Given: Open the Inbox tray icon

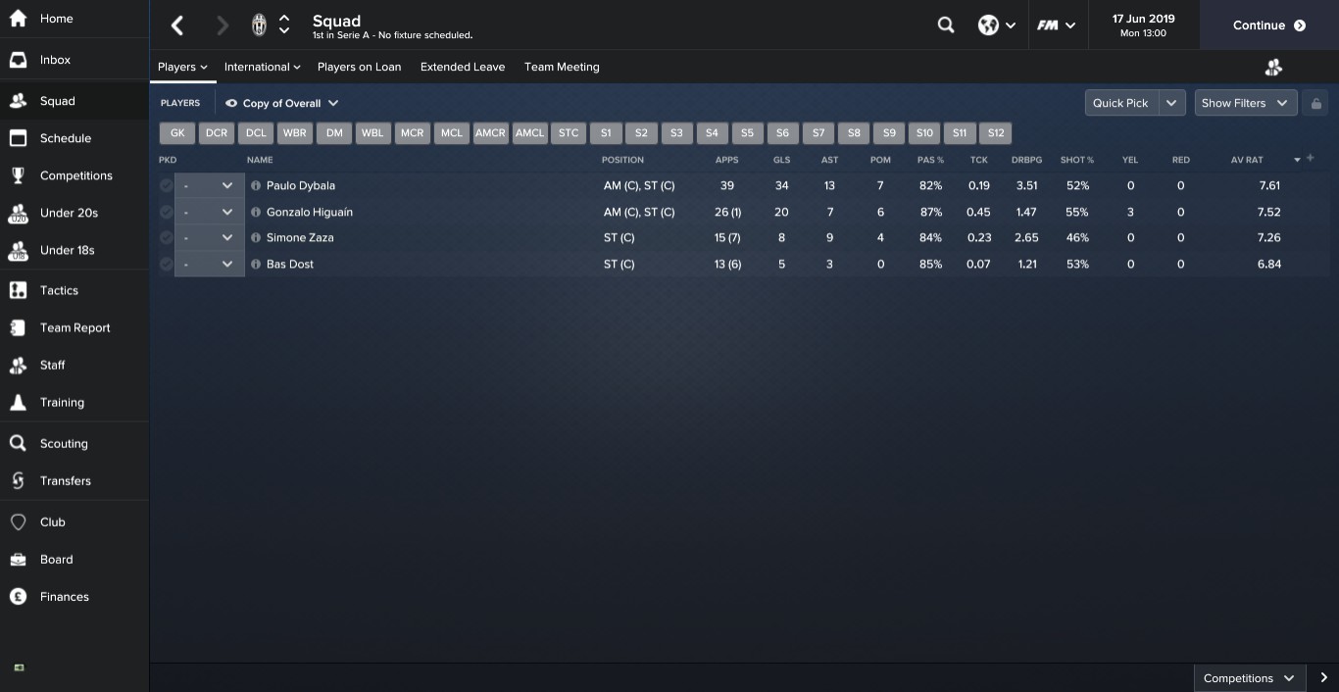Looking at the screenshot, I should (18, 60).
